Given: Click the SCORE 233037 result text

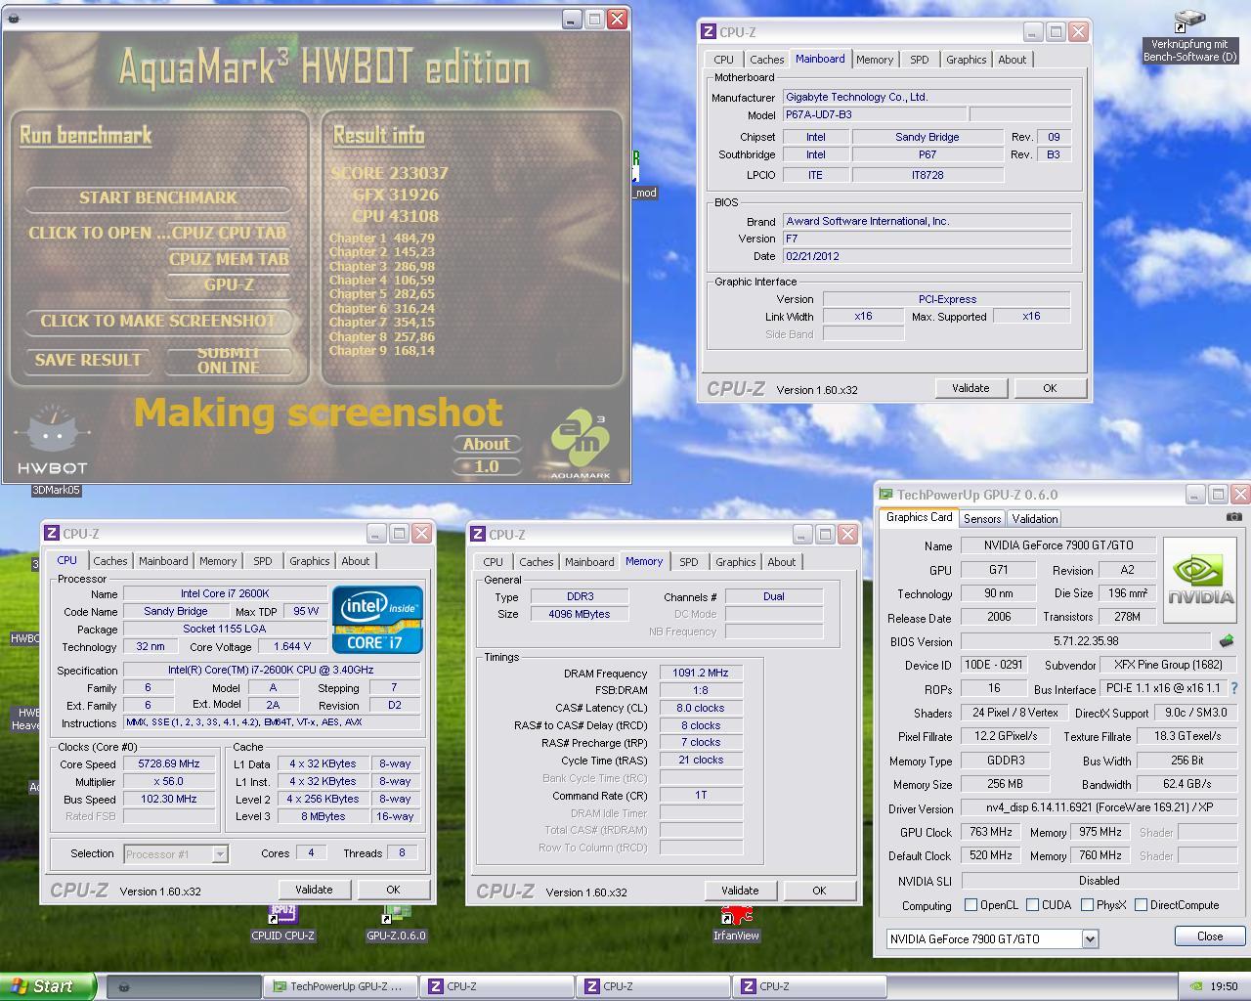Looking at the screenshot, I should (389, 173).
